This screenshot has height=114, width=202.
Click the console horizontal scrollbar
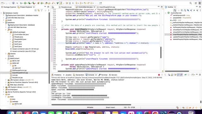click(x=91, y=105)
